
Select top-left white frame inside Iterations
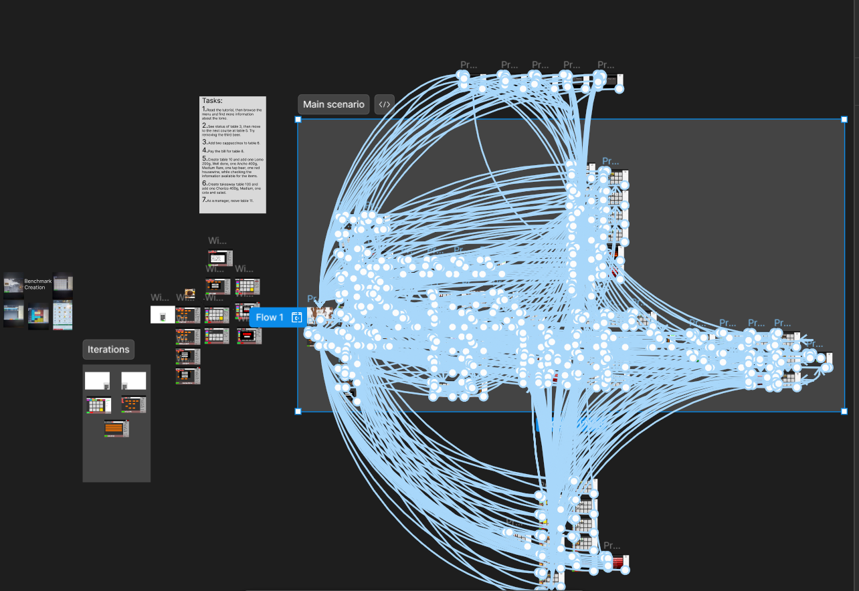click(x=97, y=381)
